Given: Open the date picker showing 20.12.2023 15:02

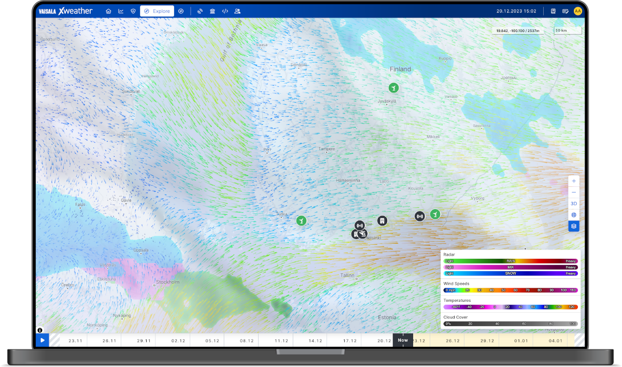Looking at the screenshot, I should click(x=515, y=10).
